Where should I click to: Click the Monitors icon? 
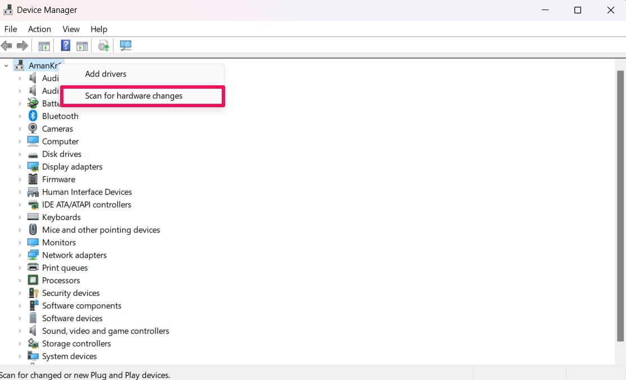[x=33, y=242]
